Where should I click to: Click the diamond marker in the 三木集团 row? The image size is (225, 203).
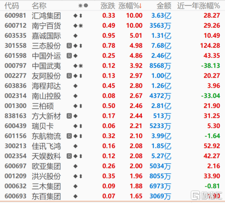point(75,186)
